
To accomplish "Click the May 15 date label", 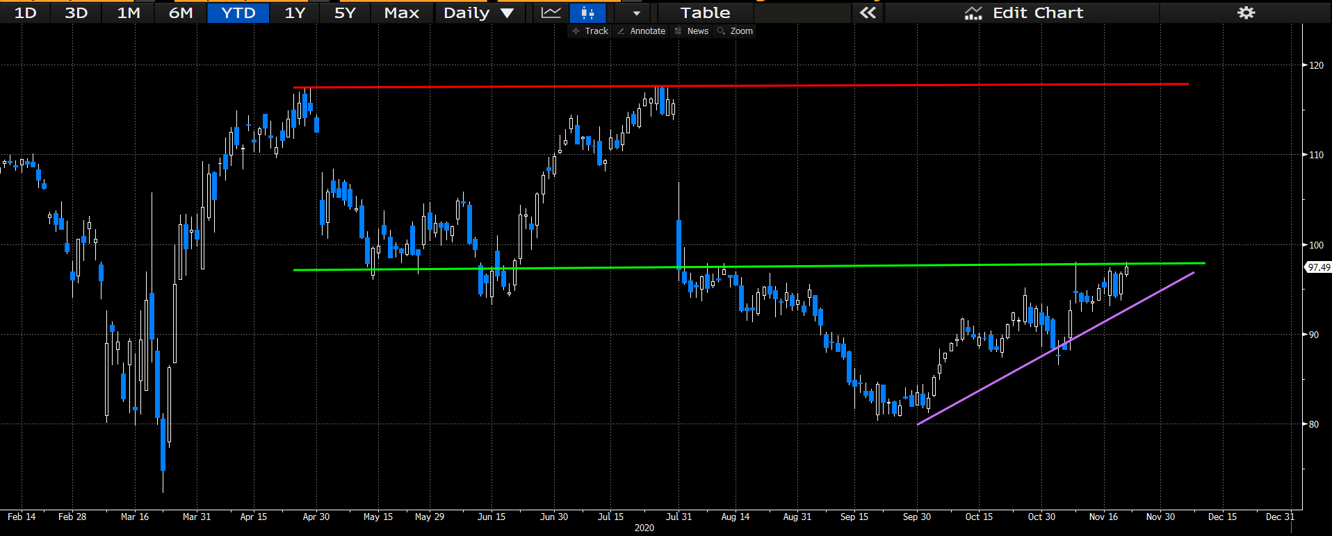I will coord(378,517).
